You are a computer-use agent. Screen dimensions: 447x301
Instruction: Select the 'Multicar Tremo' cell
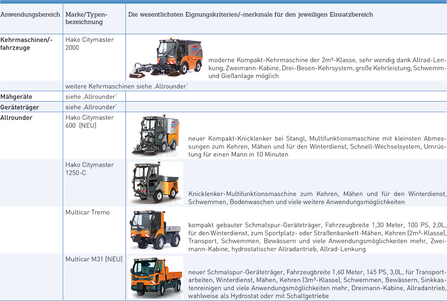coord(88,212)
